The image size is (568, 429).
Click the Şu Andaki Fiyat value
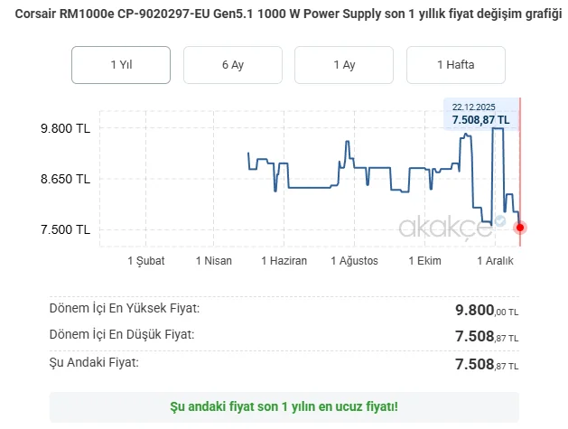click(x=487, y=364)
